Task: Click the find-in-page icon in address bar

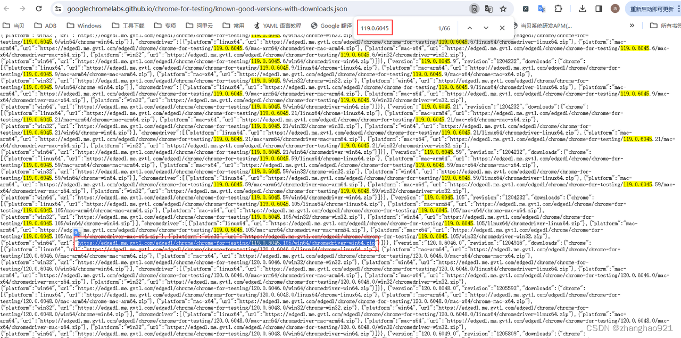Action: pyautogui.click(x=474, y=9)
